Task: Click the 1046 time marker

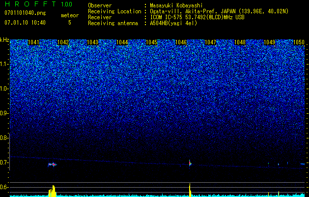Action: click(181, 42)
